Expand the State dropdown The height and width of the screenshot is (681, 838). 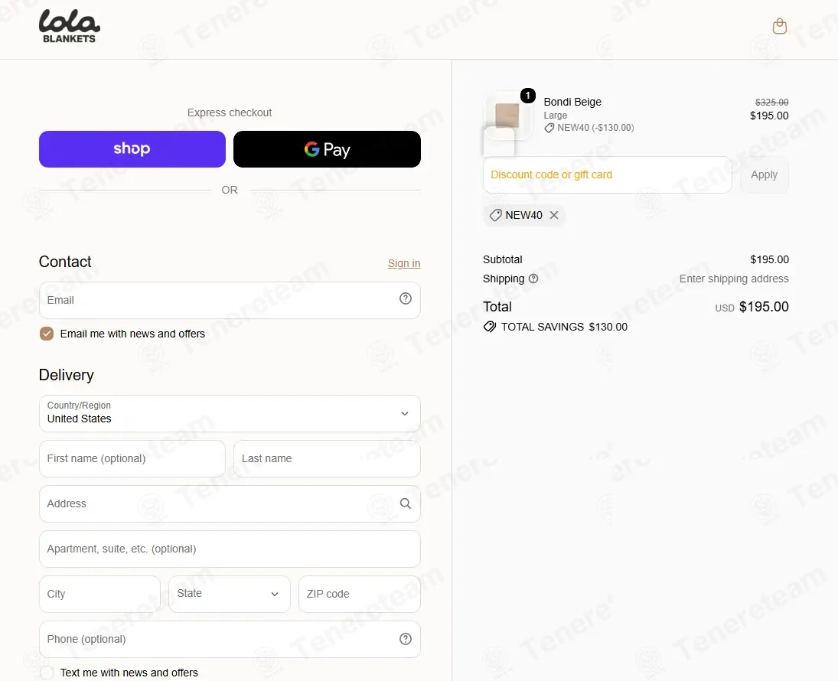click(x=230, y=594)
